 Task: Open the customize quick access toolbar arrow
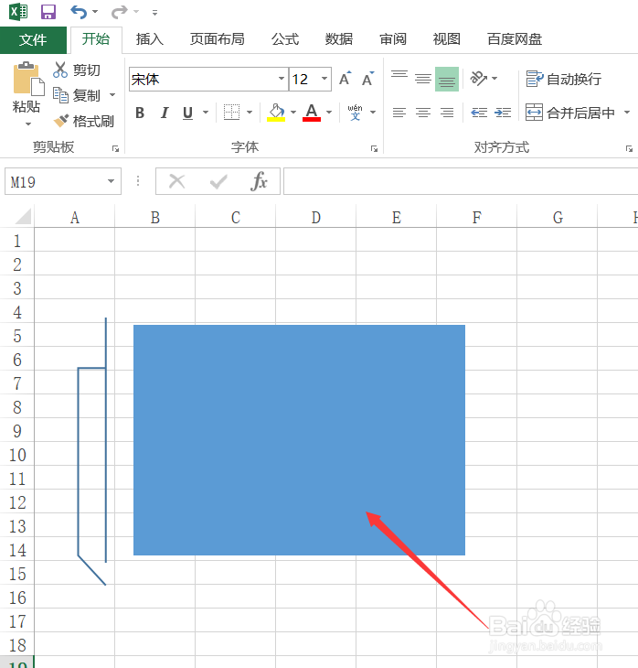click(154, 13)
